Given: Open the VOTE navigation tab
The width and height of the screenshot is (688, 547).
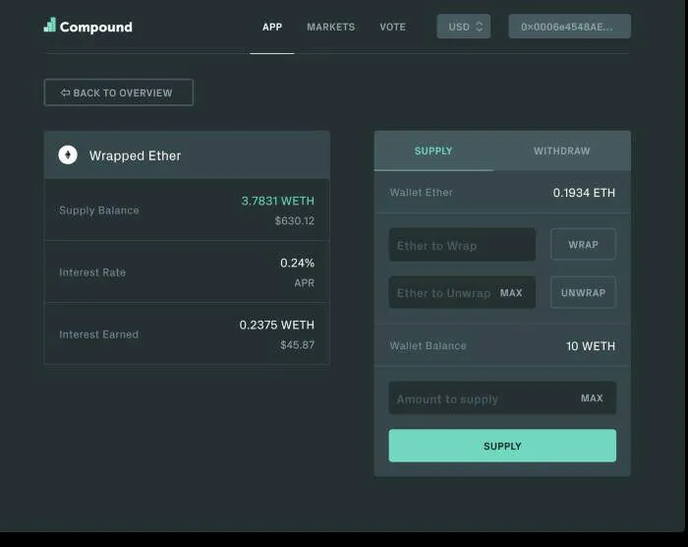Looking at the screenshot, I should click(393, 27).
